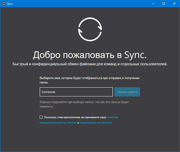The height and width of the screenshot is (152, 180).
Task: Click the "Быстрый и конфиденциальный обмен файлами" subtitle
Action: [90, 64]
